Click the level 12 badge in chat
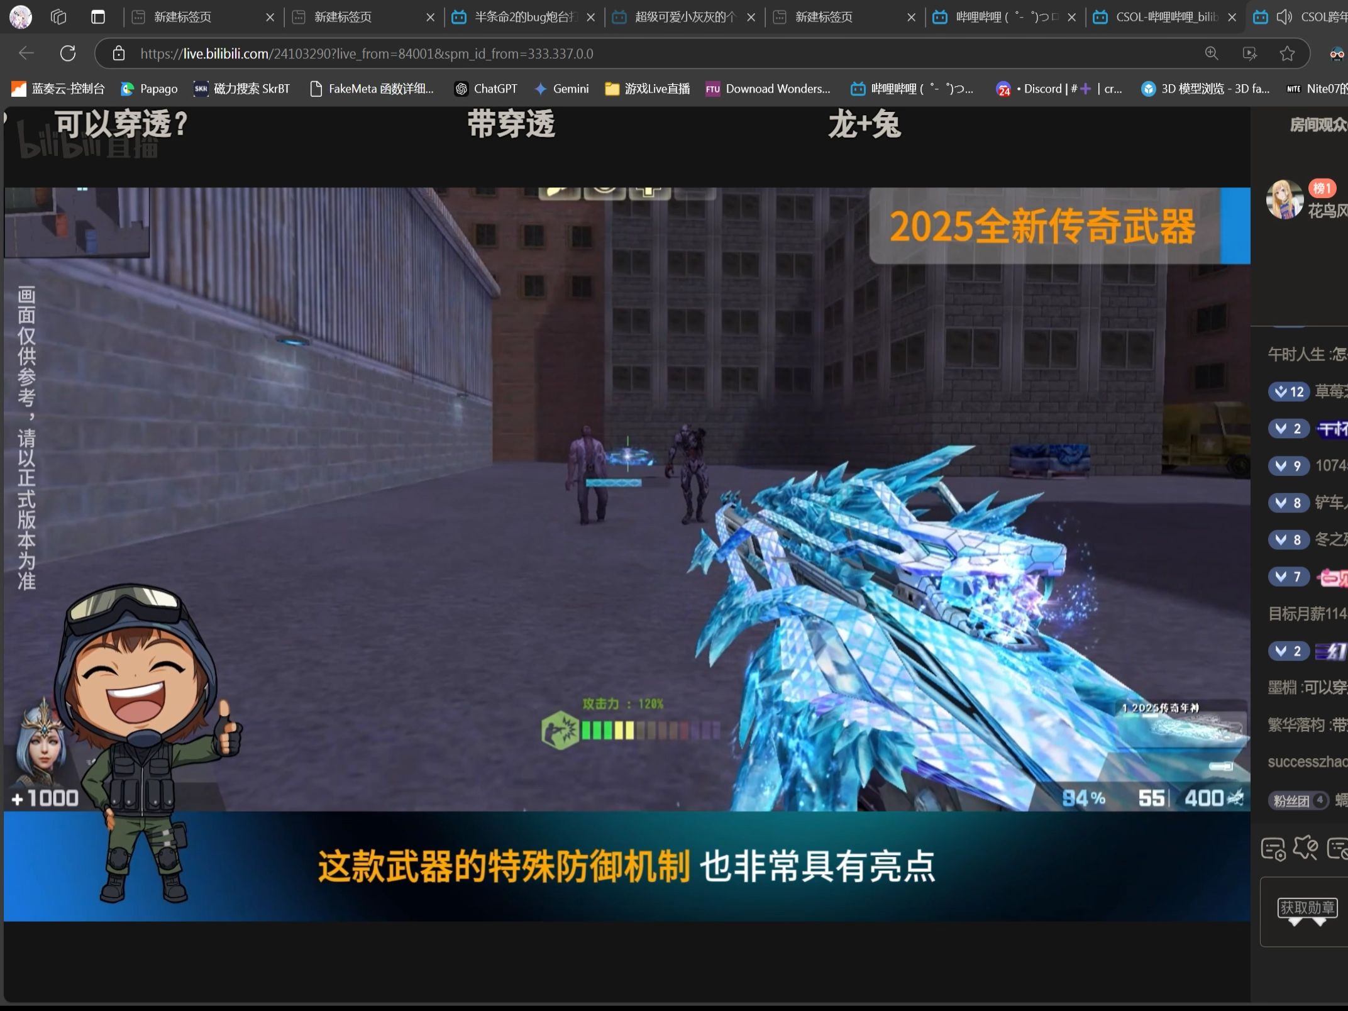The image size is (1348, 1011). (1288, 392)
